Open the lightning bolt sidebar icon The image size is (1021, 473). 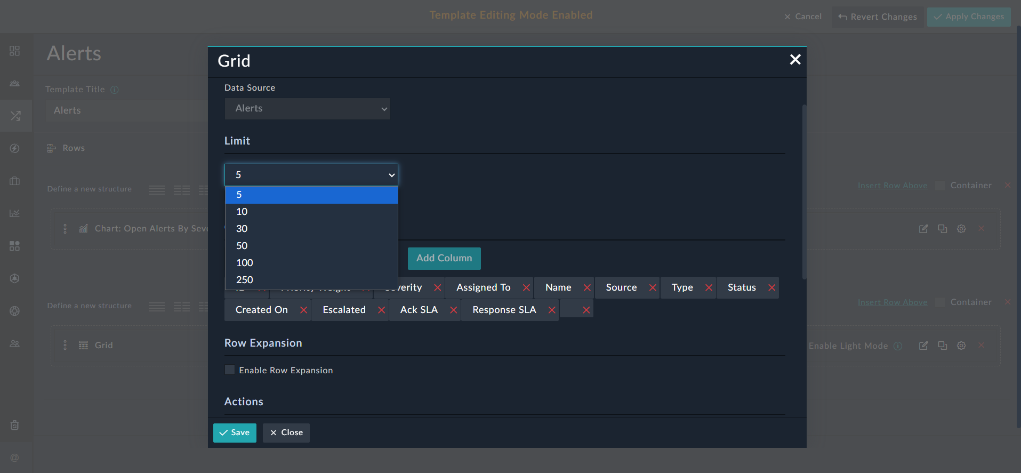point(15,148)
